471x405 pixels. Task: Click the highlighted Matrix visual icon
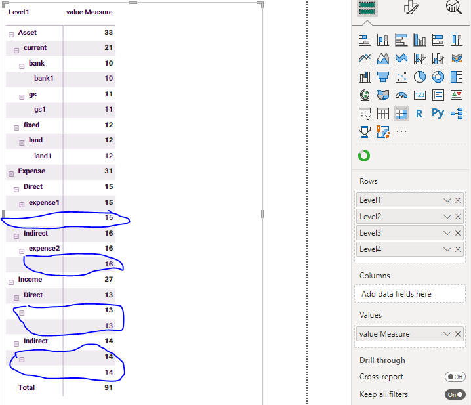(401, 114)
